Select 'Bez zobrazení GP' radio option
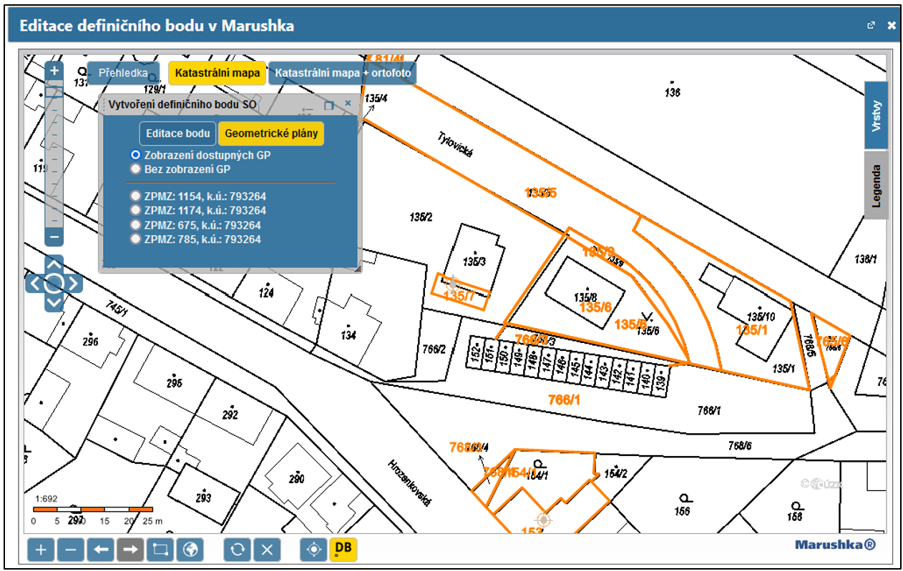The height and width of the screenshot is (571, 903). click(x=135, y=169)
